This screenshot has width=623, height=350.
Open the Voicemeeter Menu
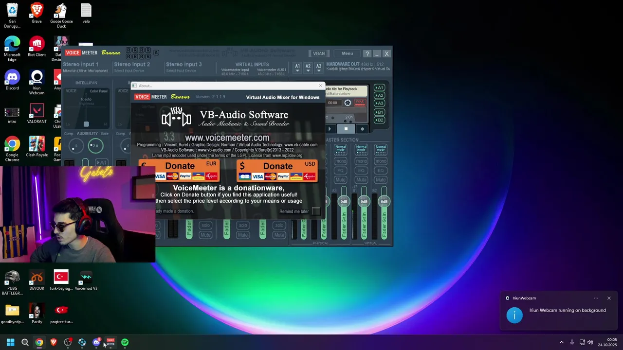347,53
